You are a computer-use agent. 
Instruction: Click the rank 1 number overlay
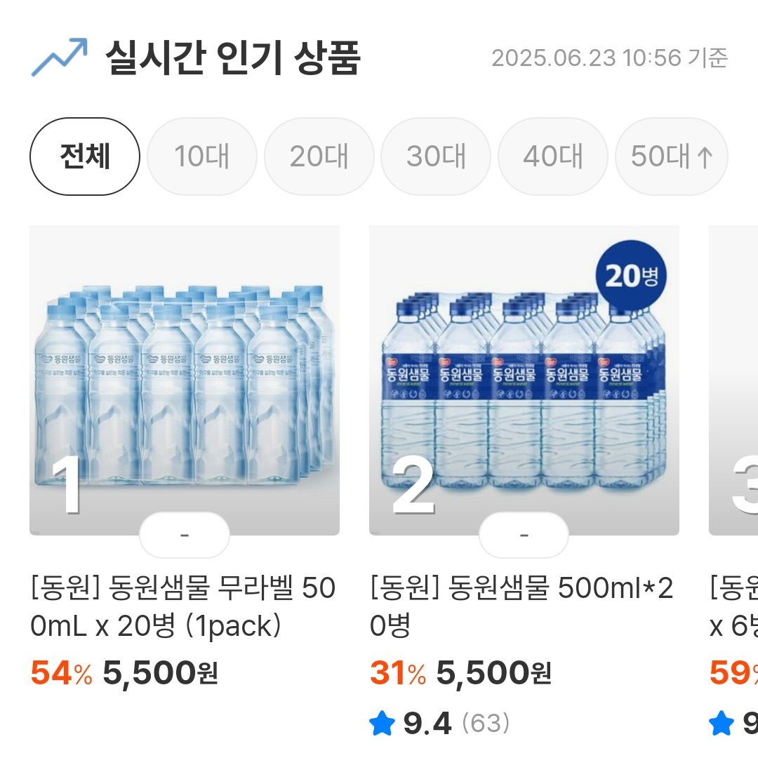coord(68,486)
